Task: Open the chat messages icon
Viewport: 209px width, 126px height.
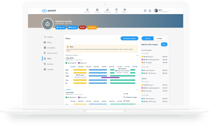Action: pos(145,11)
